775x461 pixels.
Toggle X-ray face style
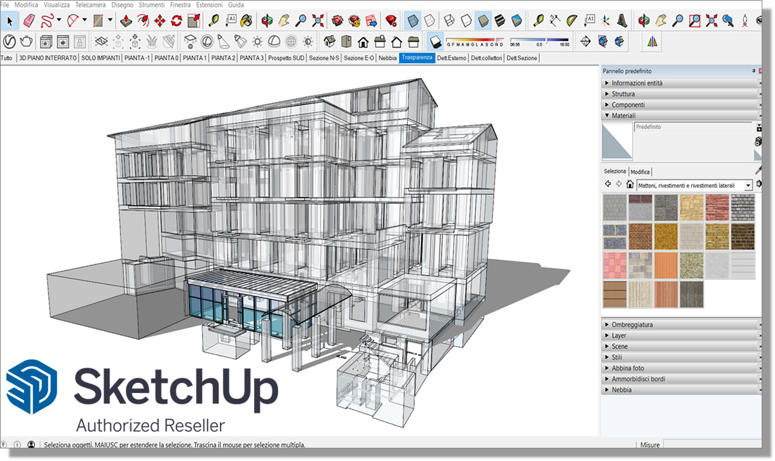413,21
